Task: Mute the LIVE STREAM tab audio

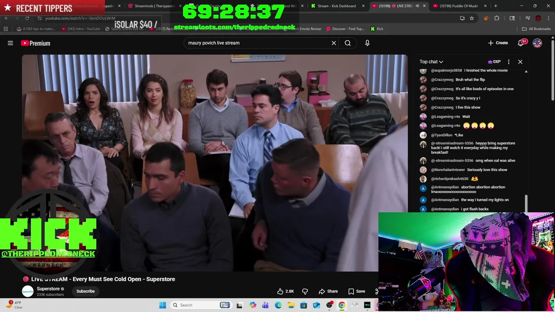Action: point(417,6)
